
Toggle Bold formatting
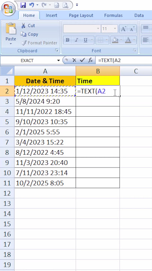(68, 40)
